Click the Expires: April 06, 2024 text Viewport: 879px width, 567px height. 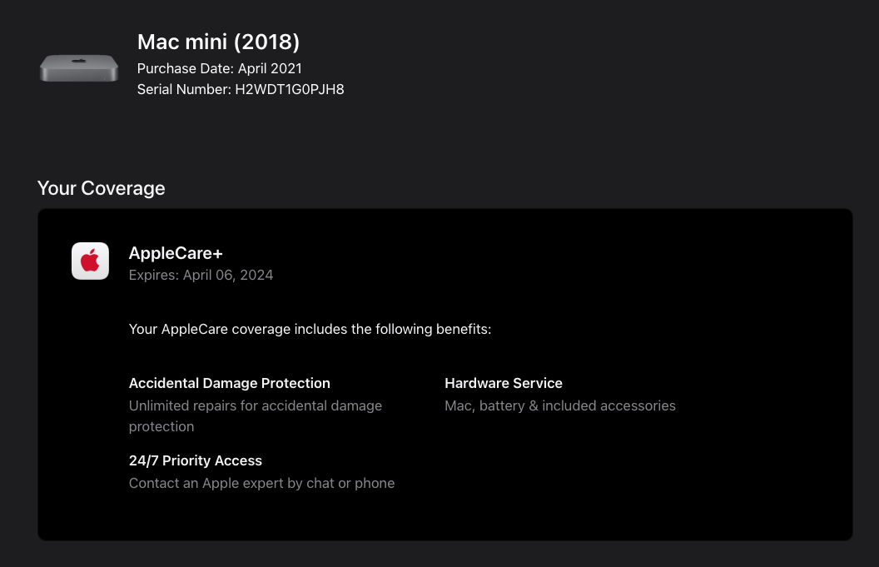(x=201, y=276)
